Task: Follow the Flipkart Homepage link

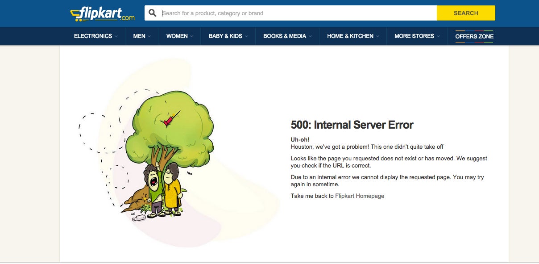Action: pos(360,196)
